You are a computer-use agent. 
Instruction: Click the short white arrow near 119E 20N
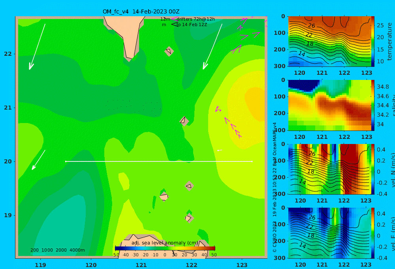pos(38,160)
